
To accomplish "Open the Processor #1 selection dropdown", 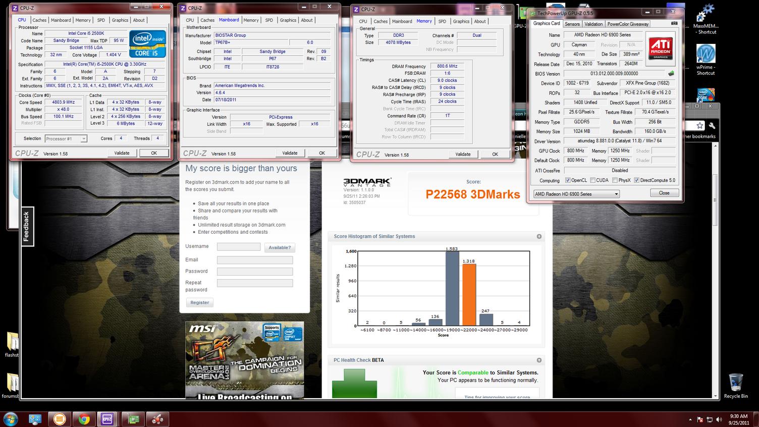I will pos(66,138).
